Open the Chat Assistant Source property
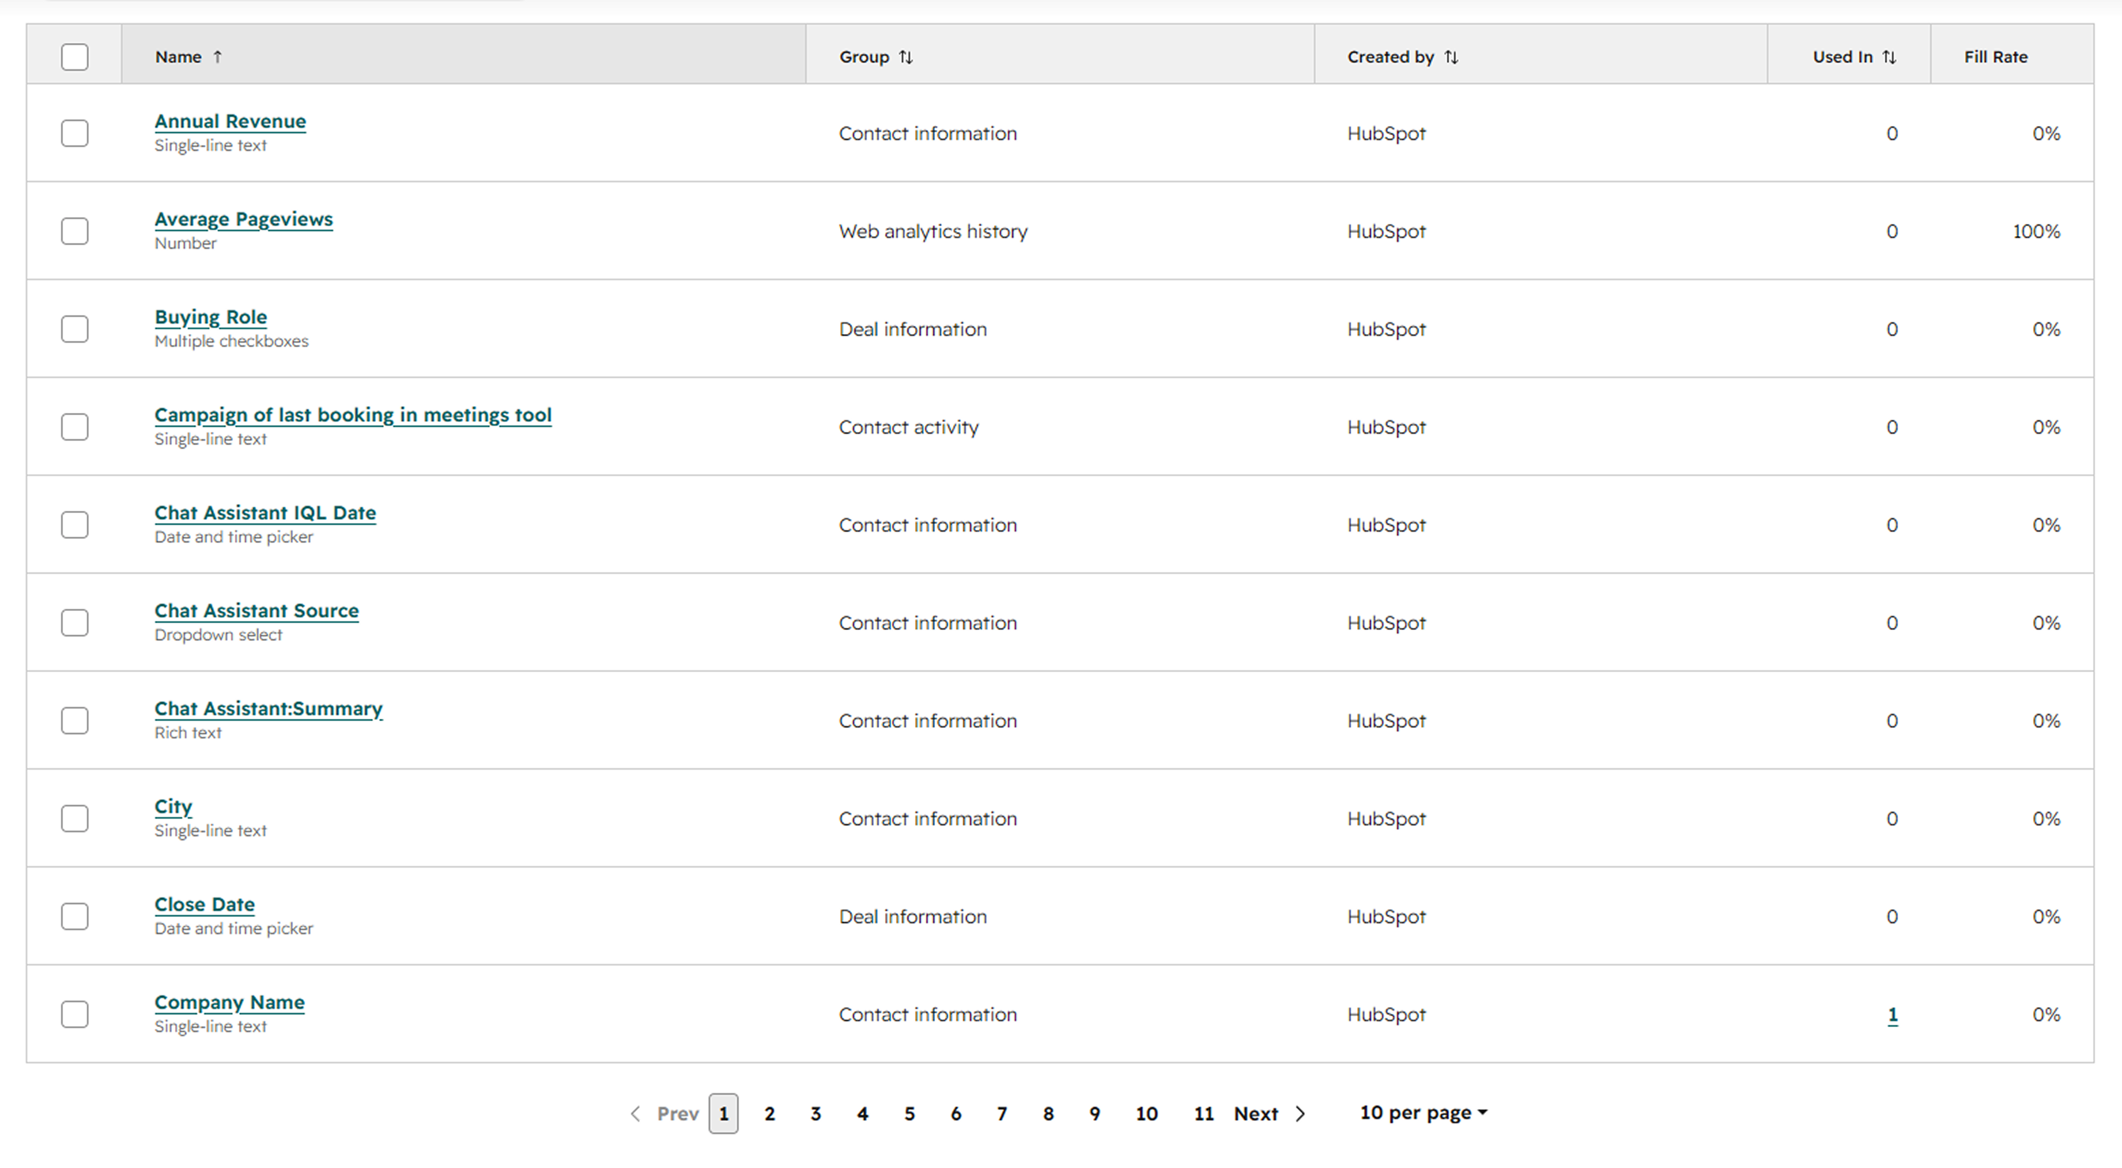 pos(257,611)
